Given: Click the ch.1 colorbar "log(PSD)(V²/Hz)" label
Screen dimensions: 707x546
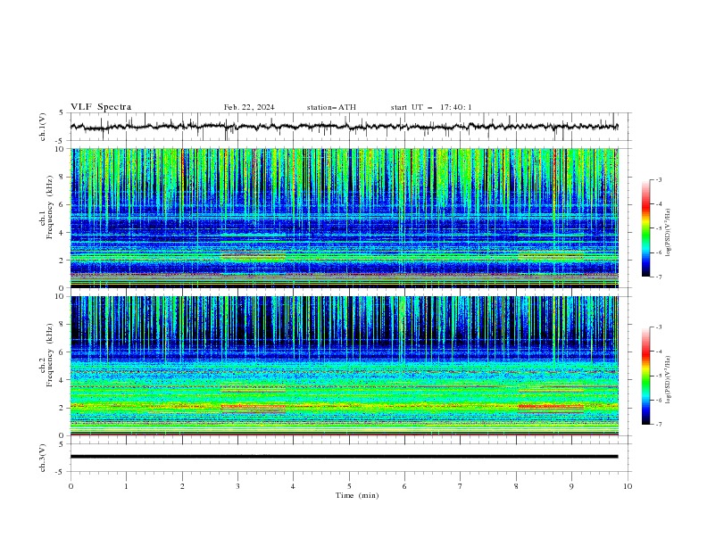Looking at the screenshot, I should point(669,232).
